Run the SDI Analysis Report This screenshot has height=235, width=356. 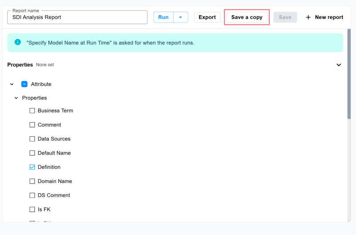point(163,17)
